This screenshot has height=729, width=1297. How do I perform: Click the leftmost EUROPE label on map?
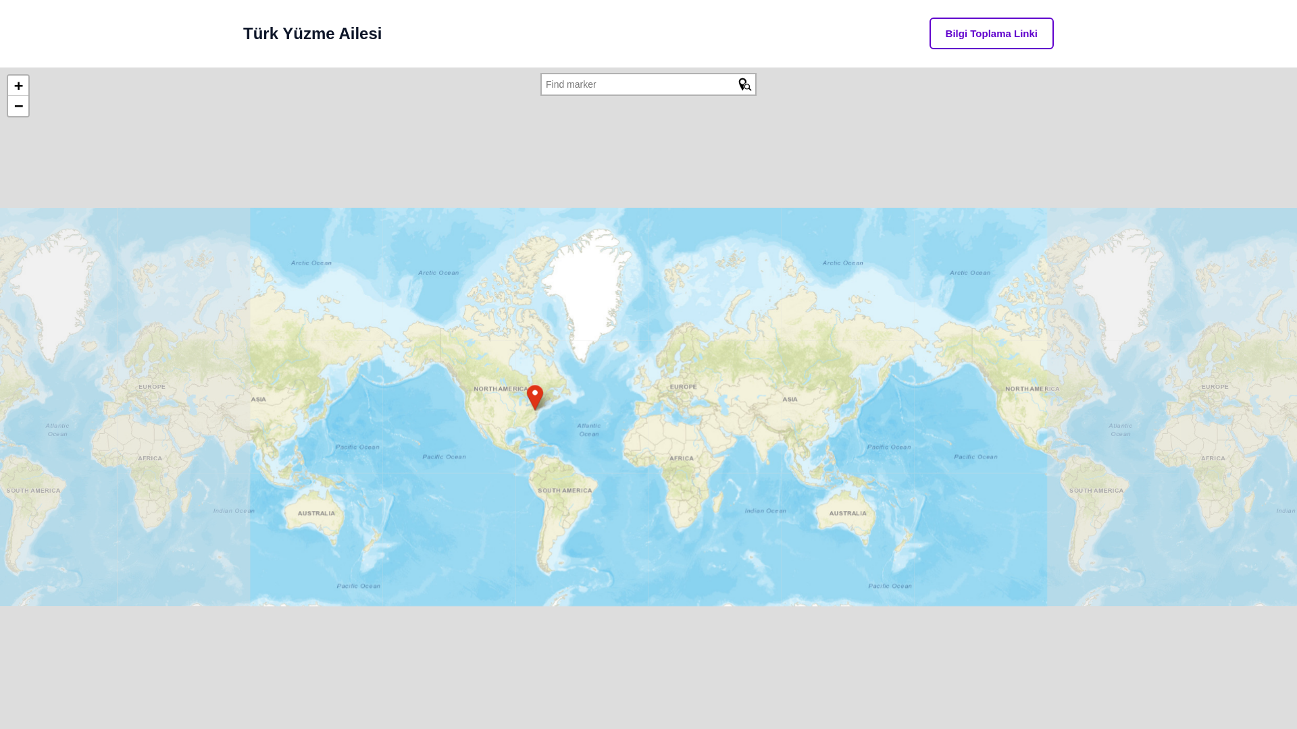[152, 387]
